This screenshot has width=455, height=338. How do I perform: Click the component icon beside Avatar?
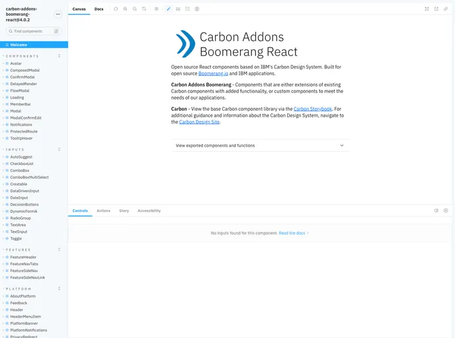tap(7, 63)
